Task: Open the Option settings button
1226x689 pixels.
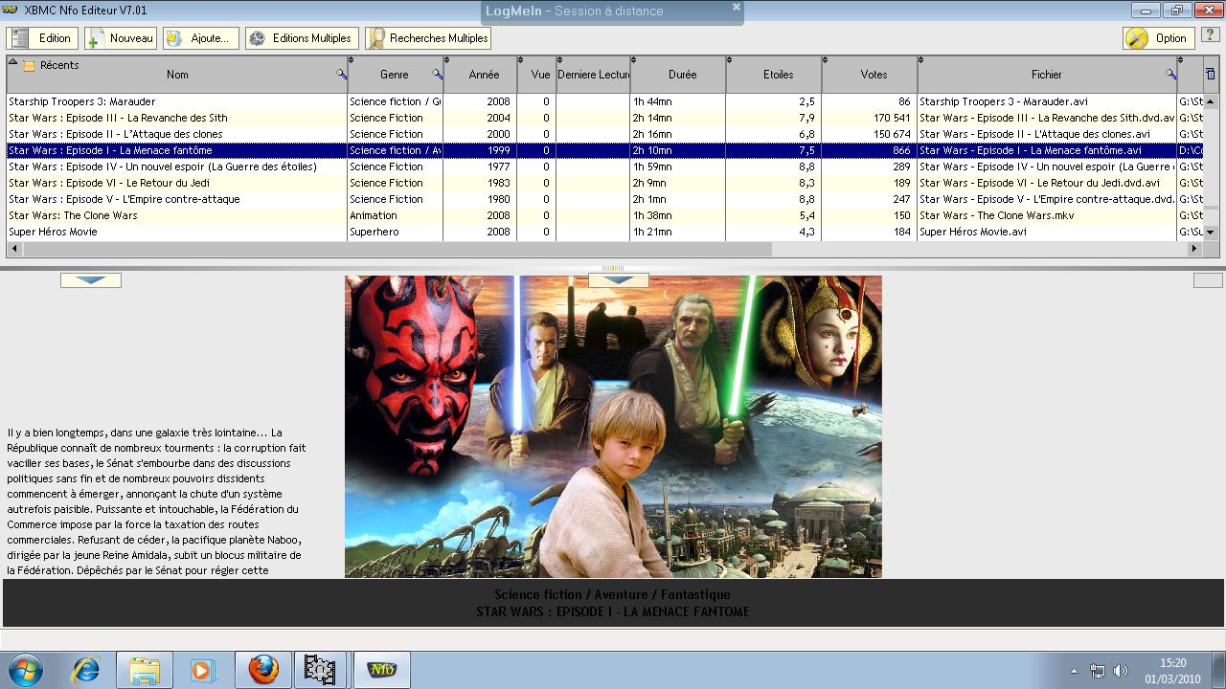Action: [x=1158, y=38]
